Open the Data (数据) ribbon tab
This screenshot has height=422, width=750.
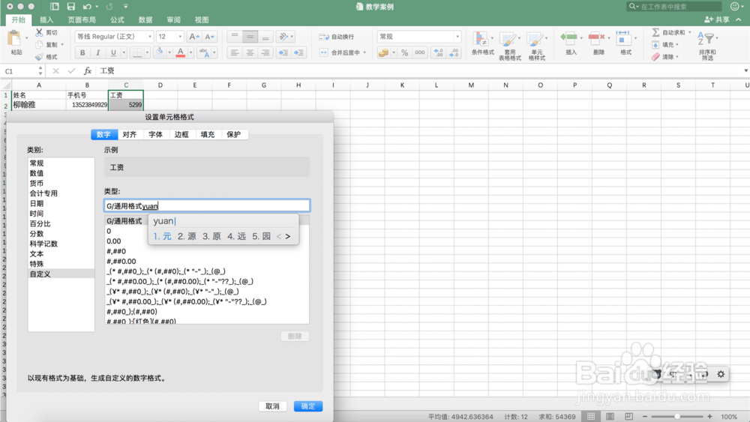pos(145,19)
